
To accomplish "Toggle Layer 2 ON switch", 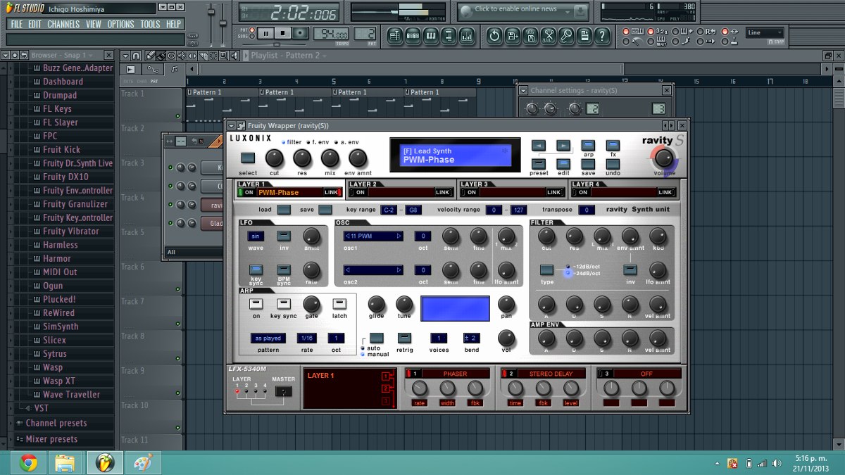I will pos(358,192).
